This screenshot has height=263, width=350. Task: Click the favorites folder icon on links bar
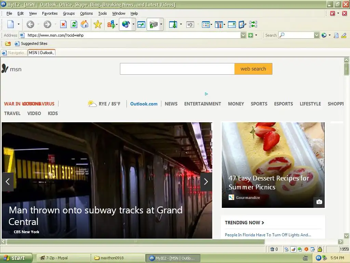8,43
